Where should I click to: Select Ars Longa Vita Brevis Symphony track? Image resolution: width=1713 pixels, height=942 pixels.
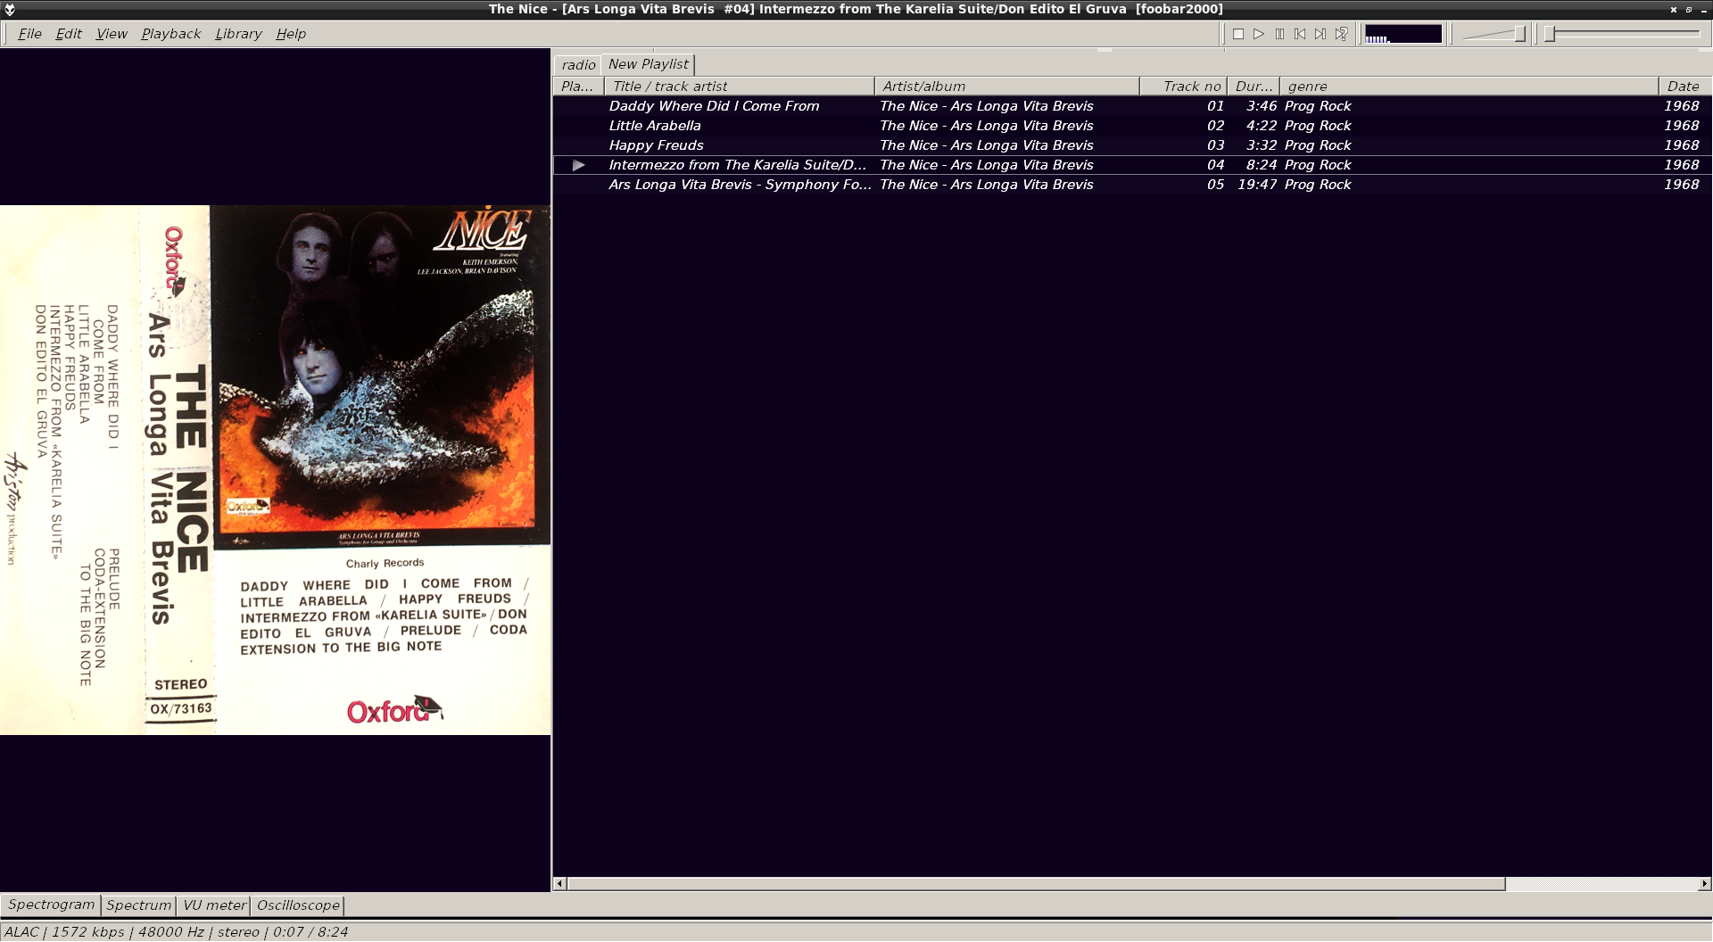pyautogui.click(x=1132, y=185)
